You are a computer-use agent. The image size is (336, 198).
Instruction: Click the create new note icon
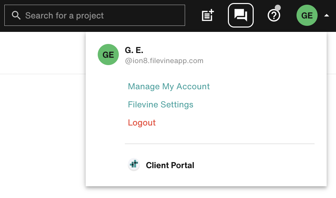click(x=207, y=15)
